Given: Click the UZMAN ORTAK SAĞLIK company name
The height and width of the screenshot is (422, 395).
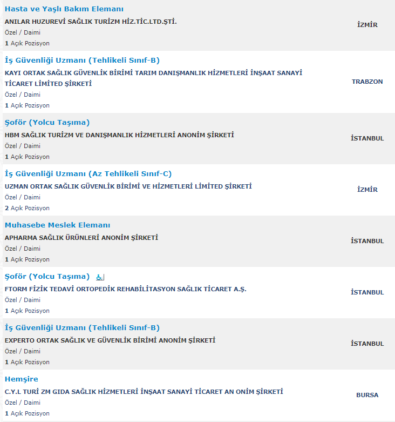Looking at the screenshot, I should [x=128, y=186].
